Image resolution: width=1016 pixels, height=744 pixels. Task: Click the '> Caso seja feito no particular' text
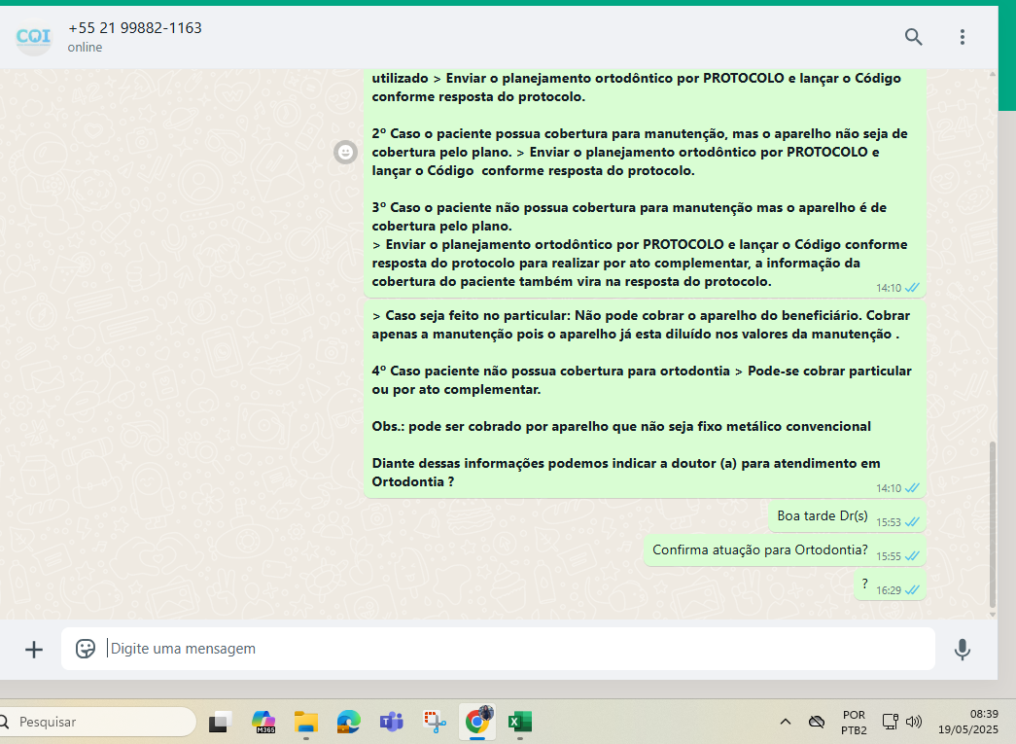click(x=641, y=325)
